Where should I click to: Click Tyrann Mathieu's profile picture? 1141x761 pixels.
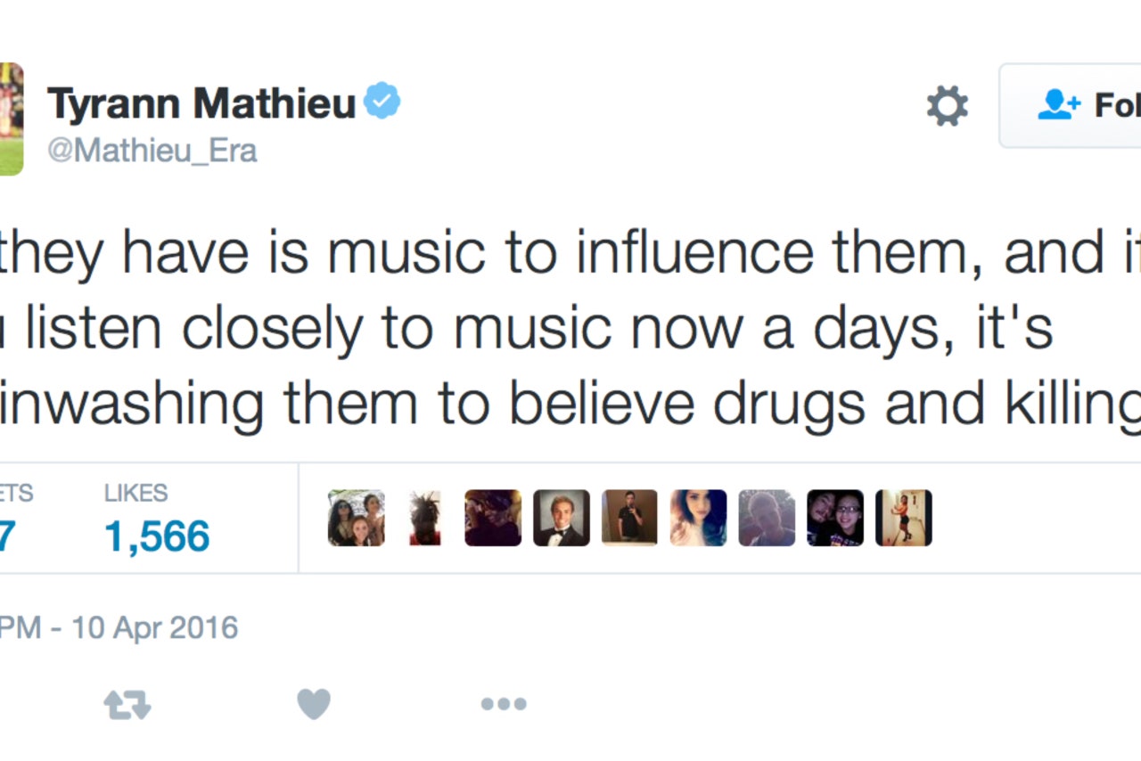click(11, 119)
